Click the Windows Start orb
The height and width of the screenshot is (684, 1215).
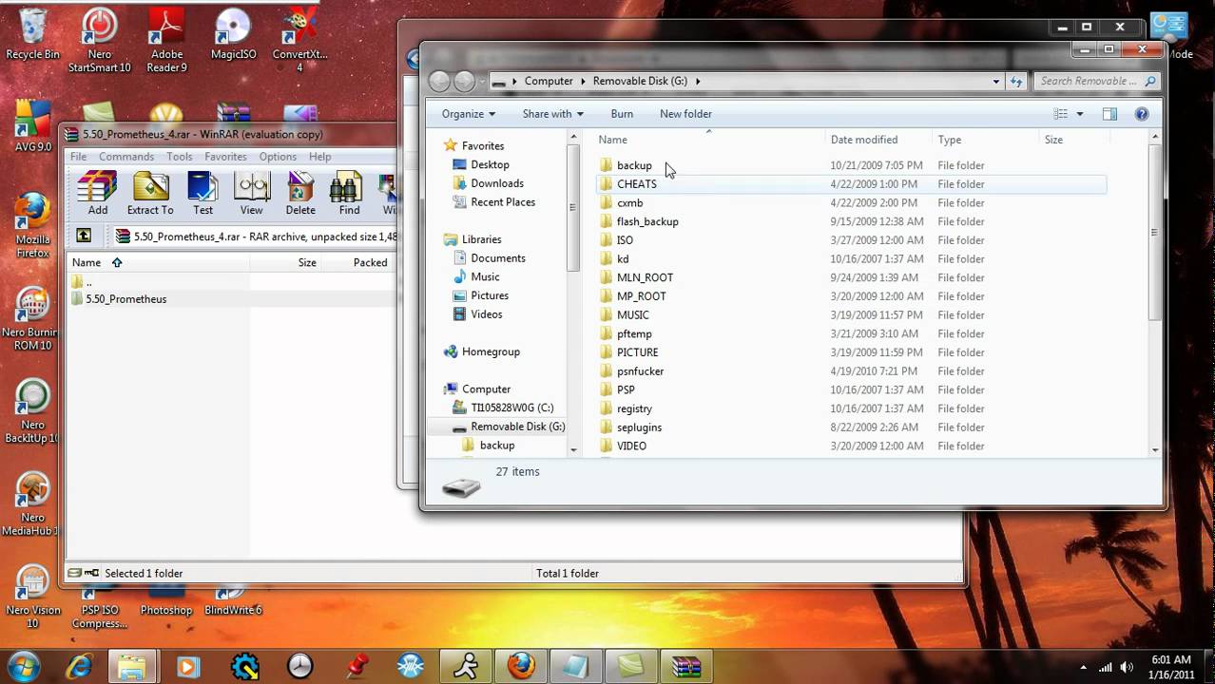23,666
